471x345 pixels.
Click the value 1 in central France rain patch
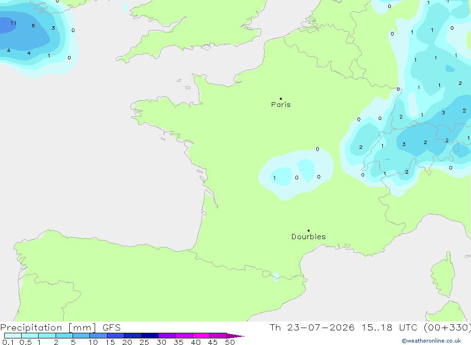pos(274,178)
